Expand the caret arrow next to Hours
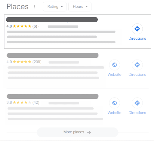This screenshot has height=142, width=154. pyautogui.click(x=86, y=7)
